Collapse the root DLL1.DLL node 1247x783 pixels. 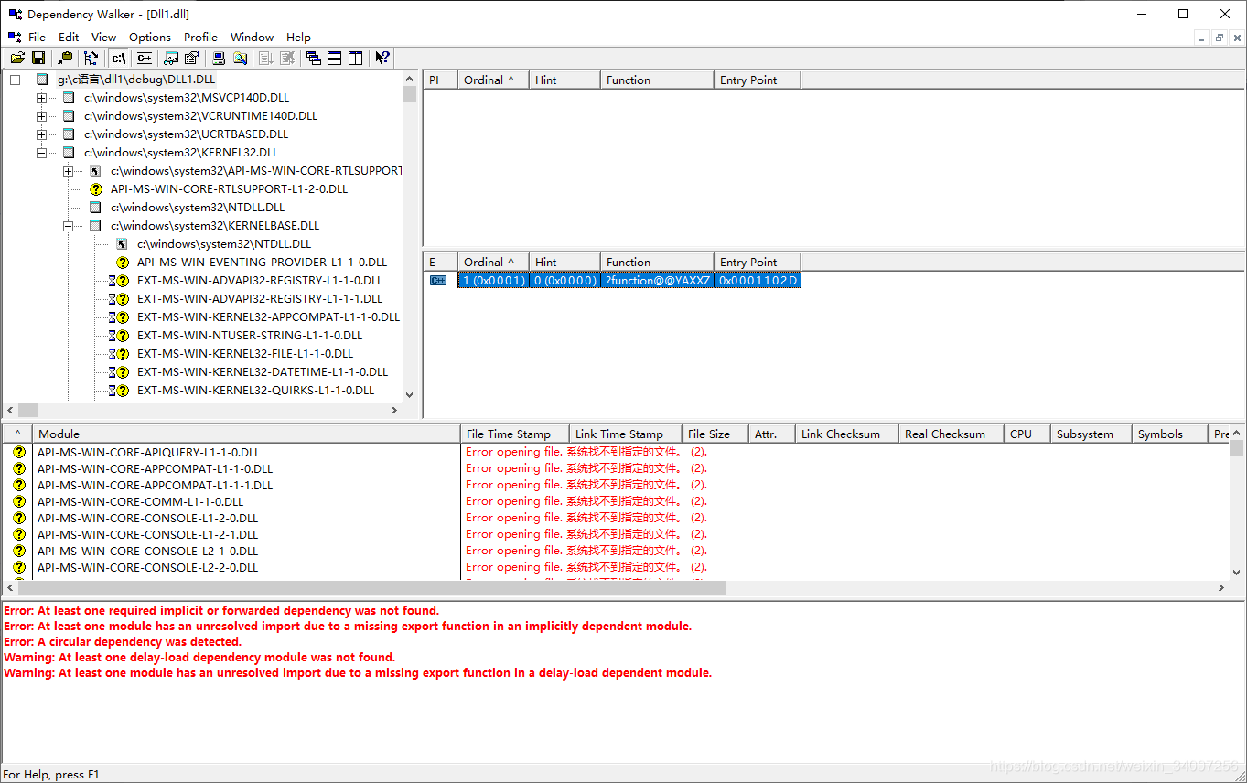(x=15, y=80)
